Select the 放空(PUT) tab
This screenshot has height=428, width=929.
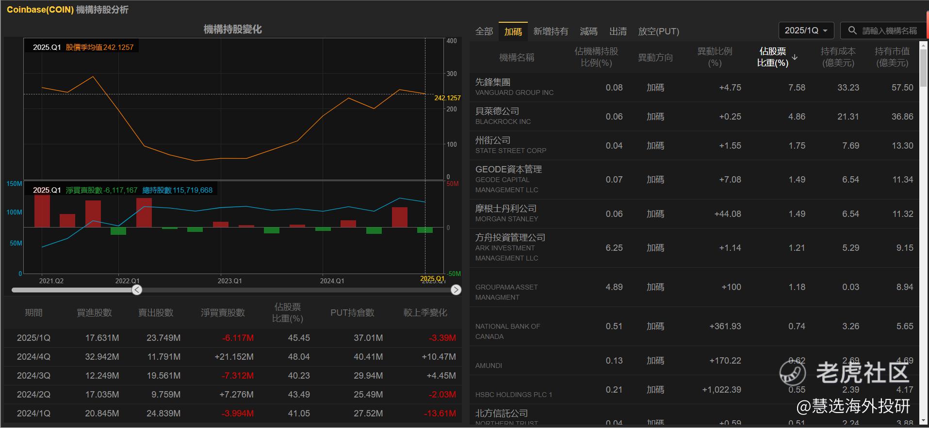pos(658,31)
